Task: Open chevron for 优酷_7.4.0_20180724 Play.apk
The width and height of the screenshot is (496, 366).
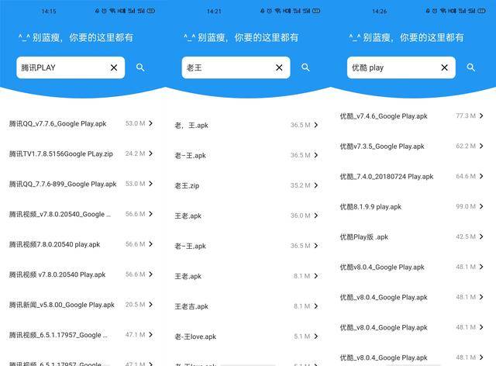Action: [481, 176]
